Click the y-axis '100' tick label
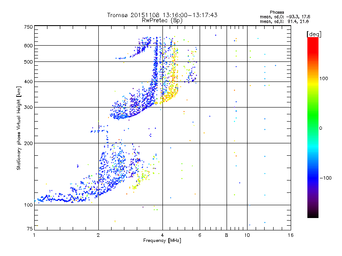342x256 pixels. tap(28, 205)
